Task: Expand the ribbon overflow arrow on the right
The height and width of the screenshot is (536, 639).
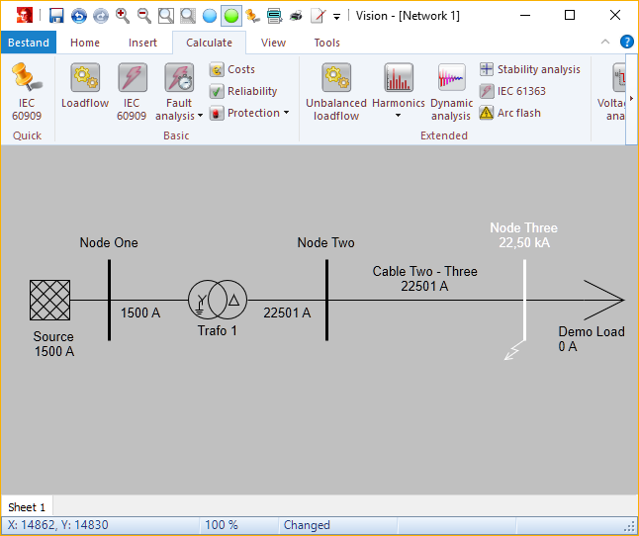Action: tap(632, 99)
